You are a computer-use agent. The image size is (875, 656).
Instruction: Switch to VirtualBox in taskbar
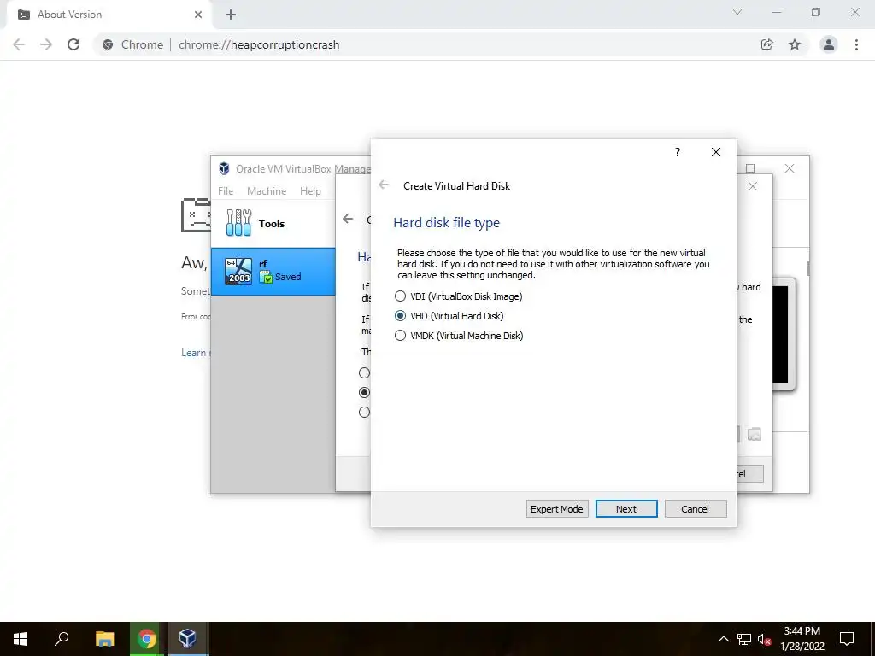(x=187, y=639)
